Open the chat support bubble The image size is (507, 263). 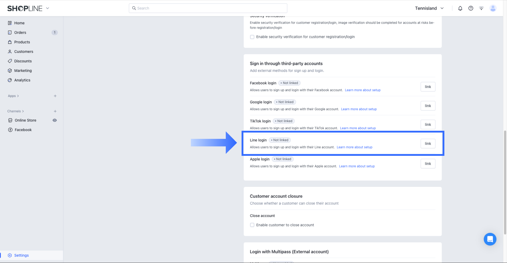(490, 239)
